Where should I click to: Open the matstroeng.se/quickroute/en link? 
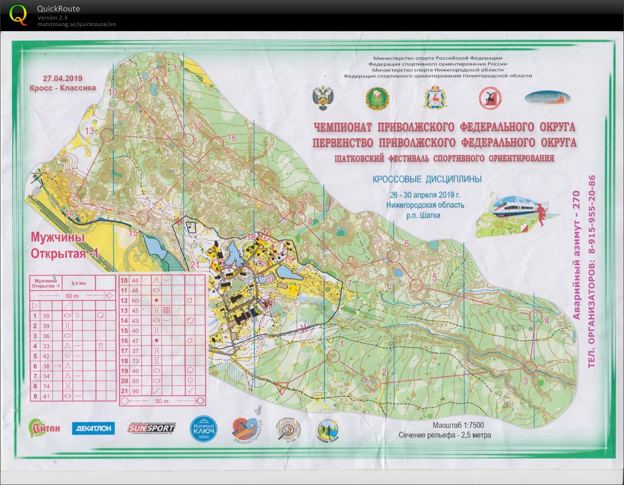76,24
